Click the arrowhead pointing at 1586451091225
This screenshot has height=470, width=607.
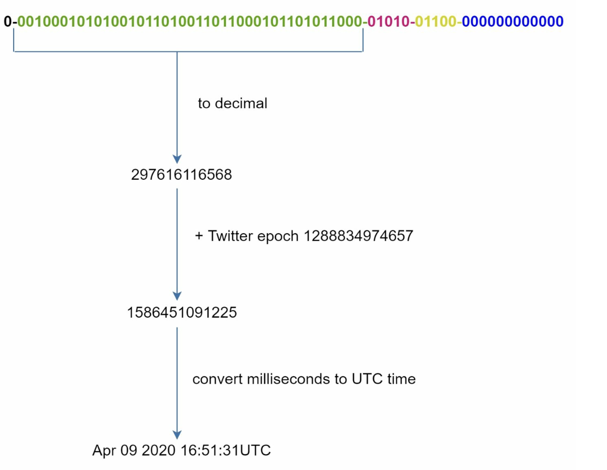[177, 296]
